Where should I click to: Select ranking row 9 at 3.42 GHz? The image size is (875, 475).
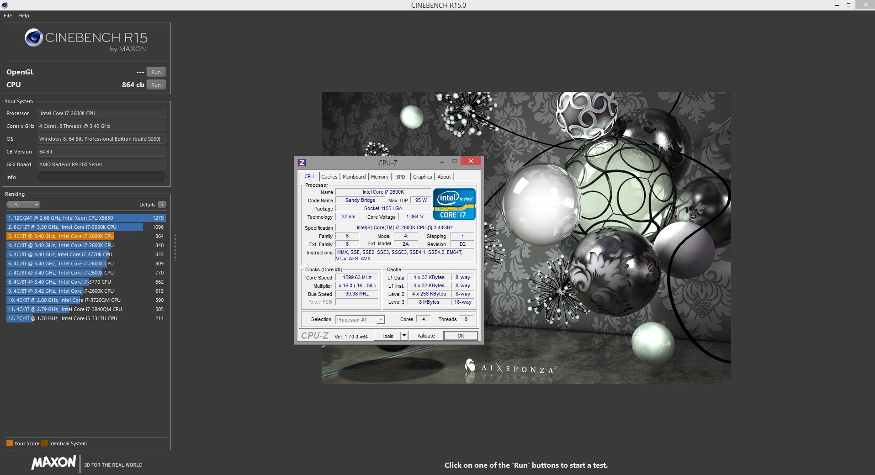point(86,291)
